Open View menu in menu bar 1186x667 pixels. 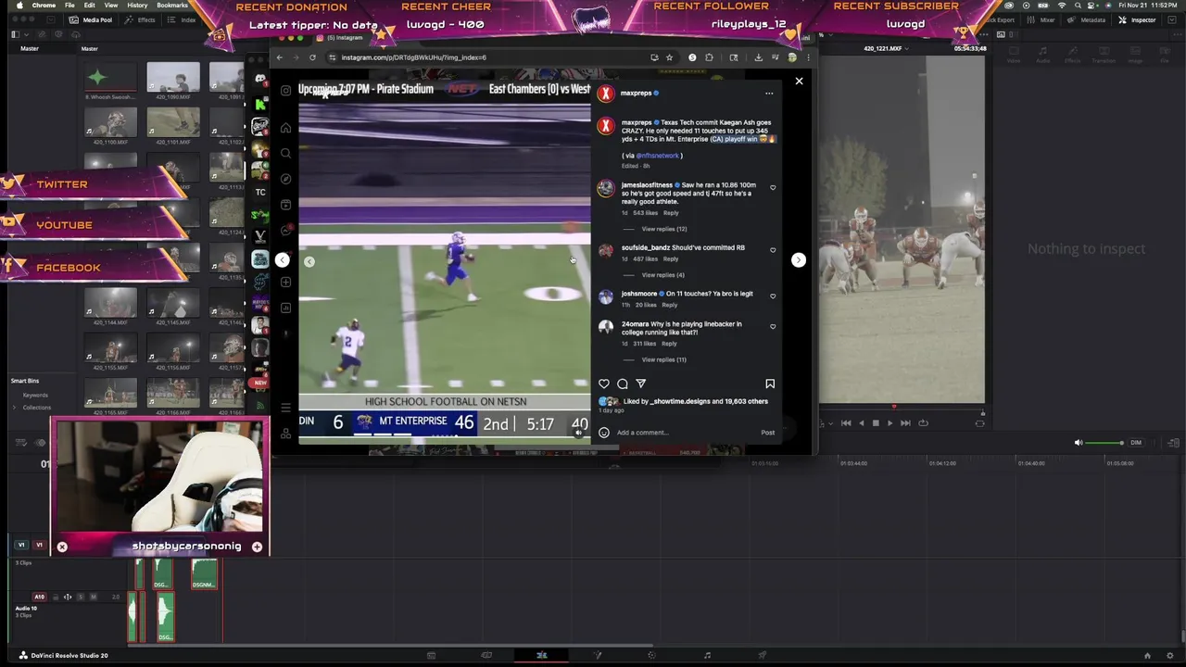pyautogui.click(x=111, y=6)
